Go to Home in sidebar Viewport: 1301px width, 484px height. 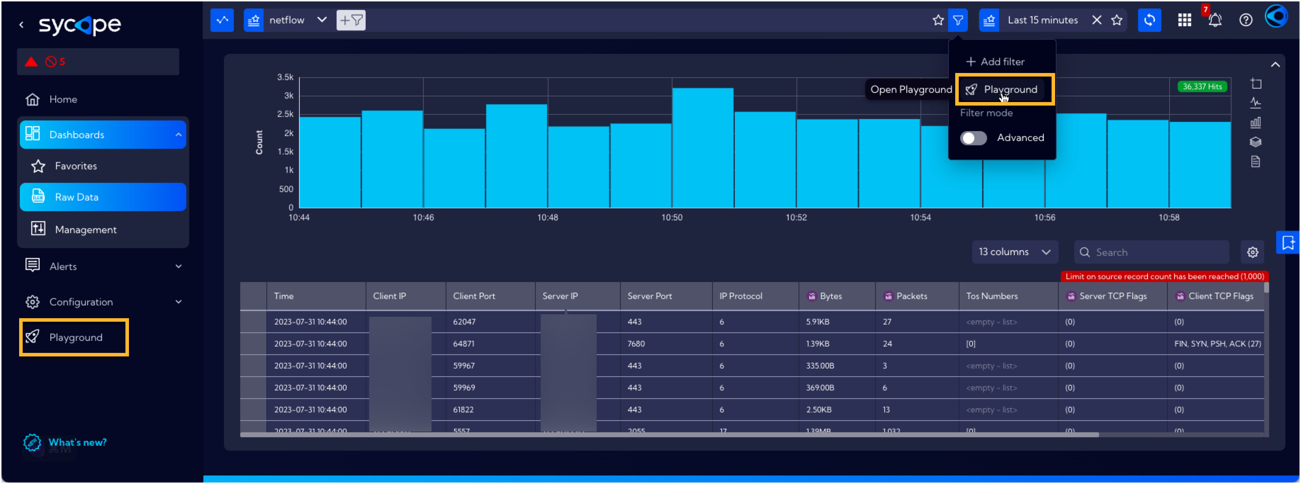(x=63, y=99)
